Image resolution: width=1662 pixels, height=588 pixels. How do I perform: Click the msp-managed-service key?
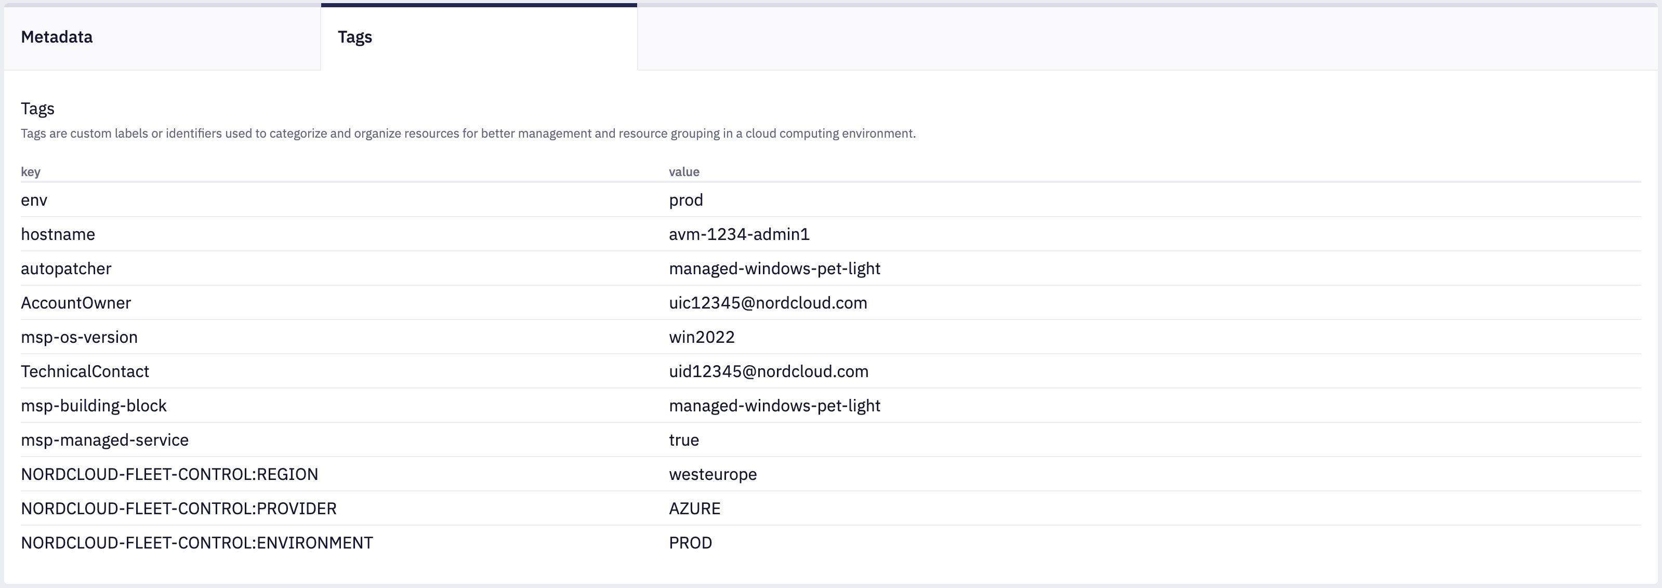pyautogui.click(x=104, y=440)
